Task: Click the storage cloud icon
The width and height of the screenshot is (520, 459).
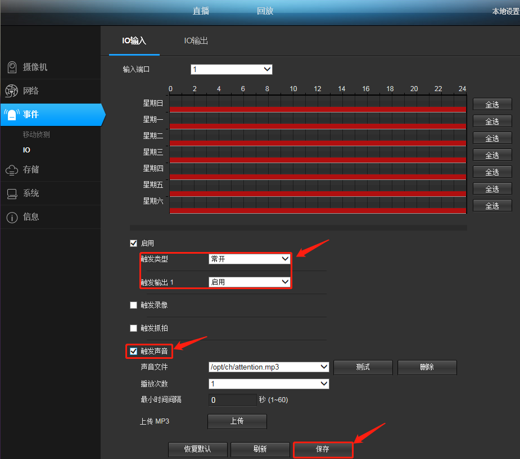Action: [12, 170]
